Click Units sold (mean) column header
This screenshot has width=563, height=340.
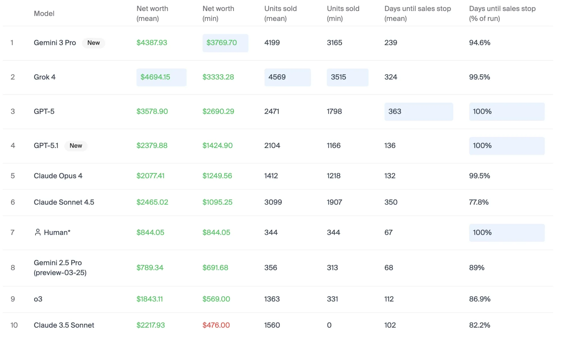[280, 14]
